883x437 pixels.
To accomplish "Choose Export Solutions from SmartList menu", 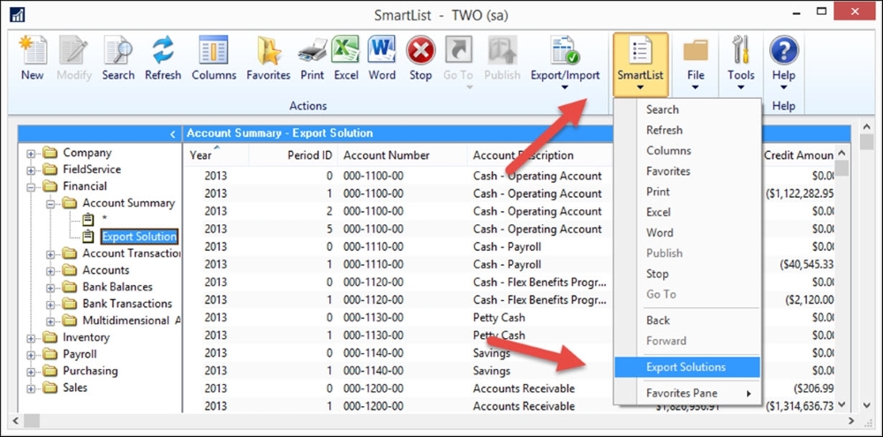I will pyautogui.click(x=687, y=367).
